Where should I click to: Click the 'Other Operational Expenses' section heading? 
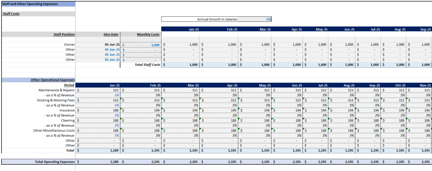pyautogui.click(x=38, y=80)
